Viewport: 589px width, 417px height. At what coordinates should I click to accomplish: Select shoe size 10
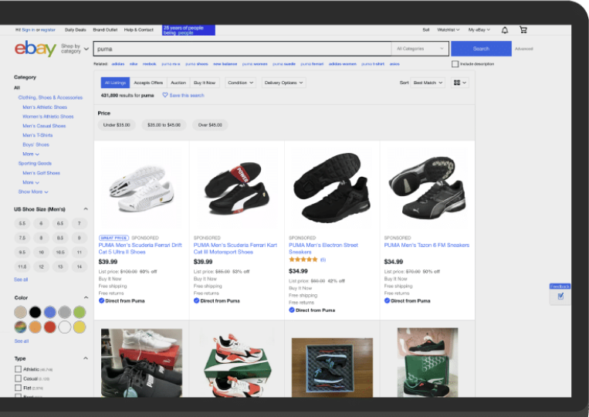click(x=42, y=253)
